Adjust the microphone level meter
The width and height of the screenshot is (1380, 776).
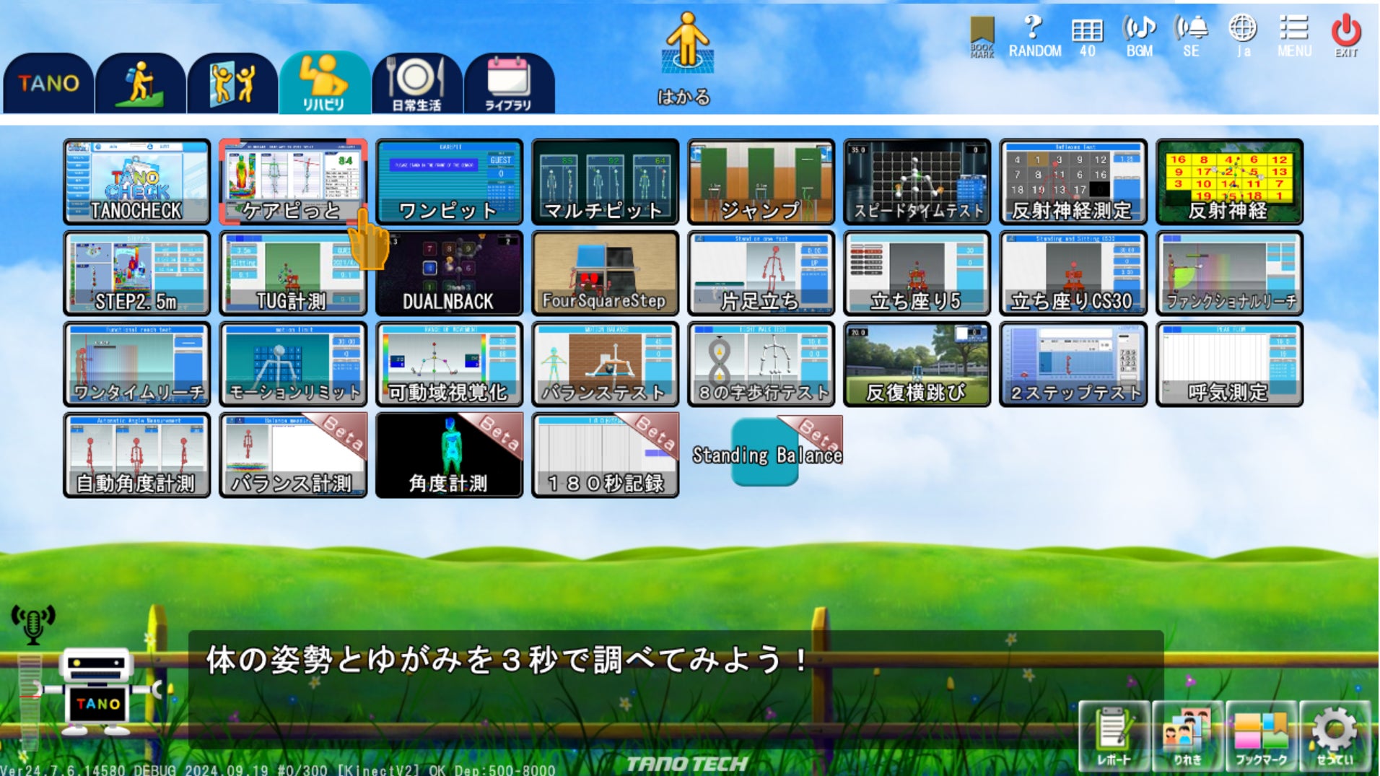[29, 702]
